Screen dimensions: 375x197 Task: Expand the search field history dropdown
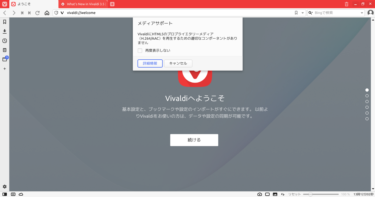coord(362,13)
